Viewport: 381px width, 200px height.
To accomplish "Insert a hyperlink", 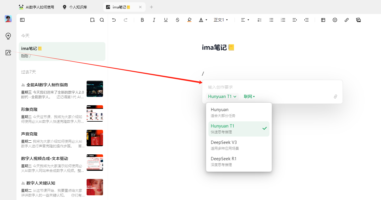I will (347, 20).
